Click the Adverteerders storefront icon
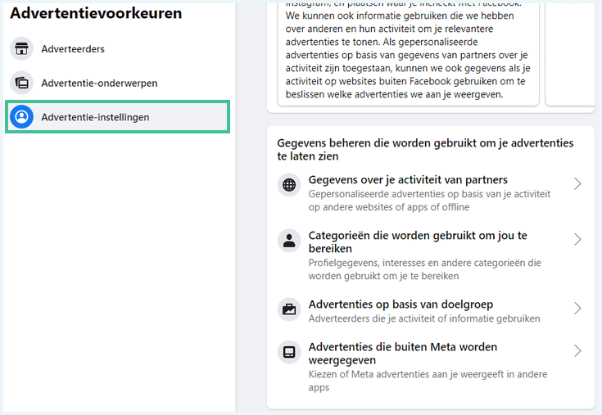602x415 pixels. click(21, 49)
